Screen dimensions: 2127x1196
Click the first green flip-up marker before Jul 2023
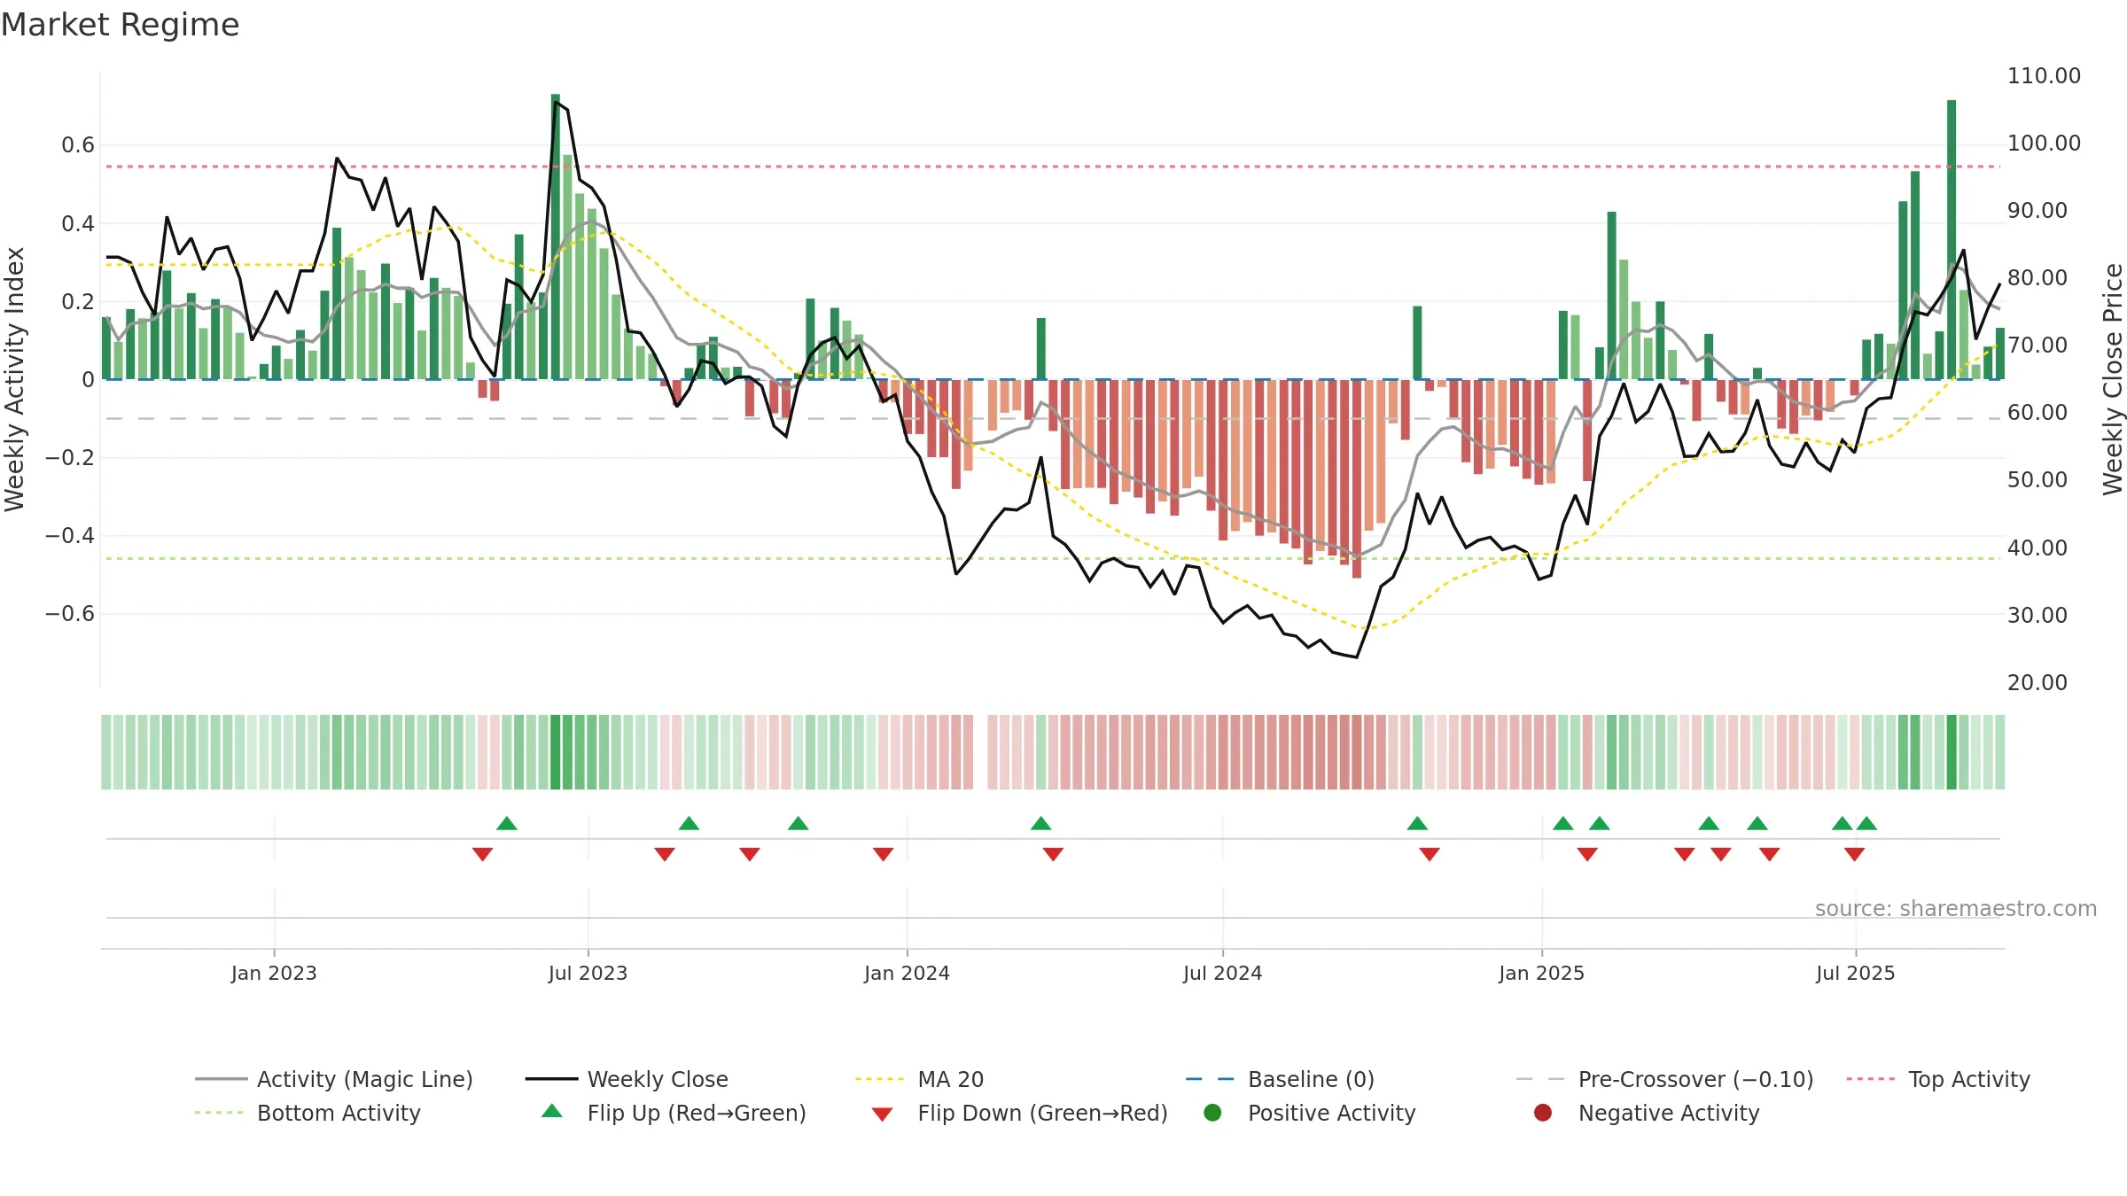507,823
